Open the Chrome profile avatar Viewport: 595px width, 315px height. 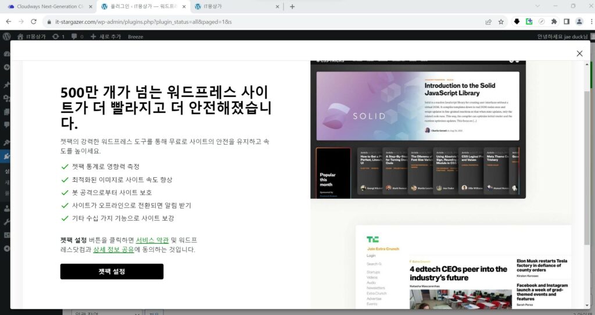pyautogui.click(x=579, y=22)
